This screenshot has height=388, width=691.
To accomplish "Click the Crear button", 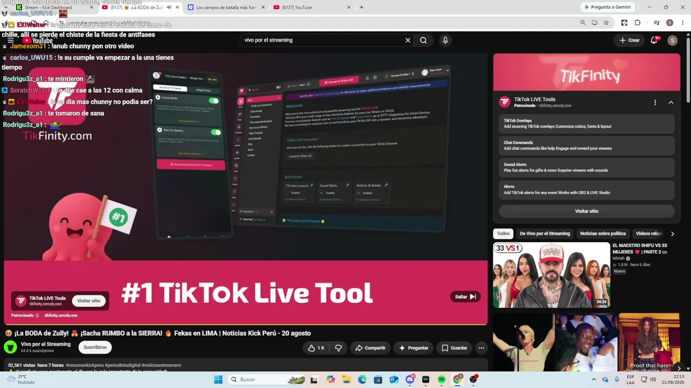I will click(x=629, y=40).
